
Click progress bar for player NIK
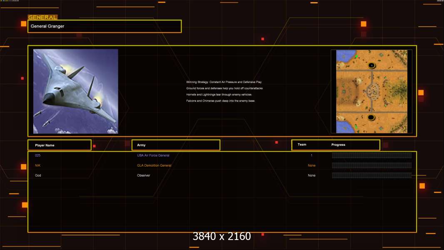[x=372, y=165]
